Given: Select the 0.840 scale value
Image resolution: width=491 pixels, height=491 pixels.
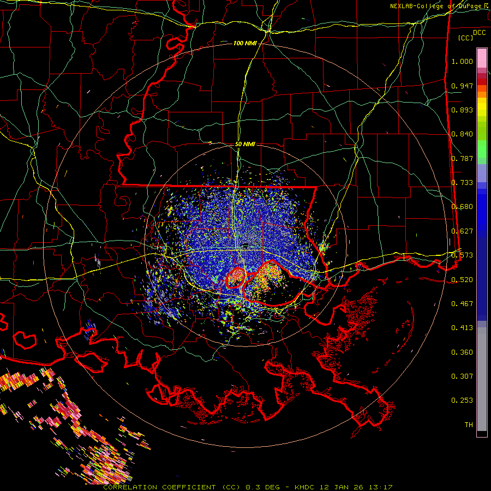Looking at the screenshot, I should point(462,134).
